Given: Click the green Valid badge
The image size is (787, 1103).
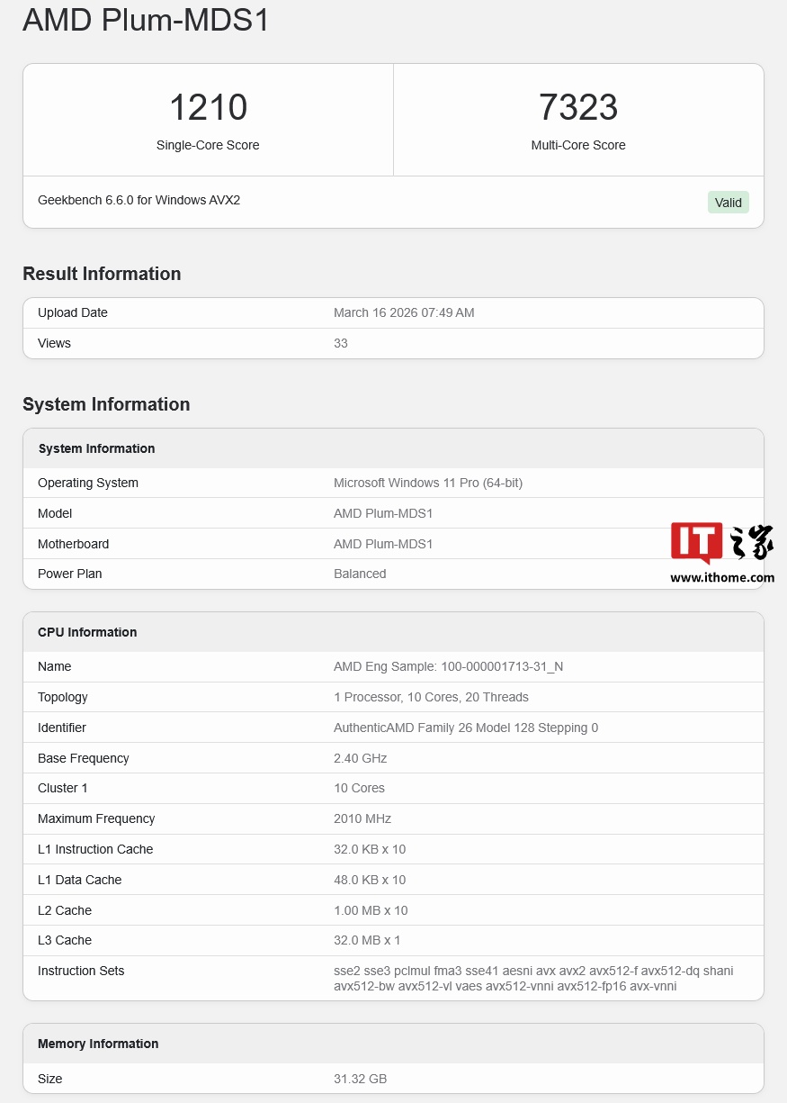Looking at the screenshot, I should pos(728,203).
